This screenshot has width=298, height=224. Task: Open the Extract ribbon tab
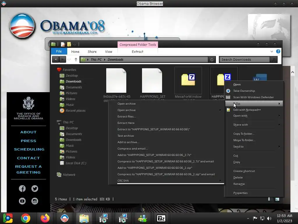[137, 52]
